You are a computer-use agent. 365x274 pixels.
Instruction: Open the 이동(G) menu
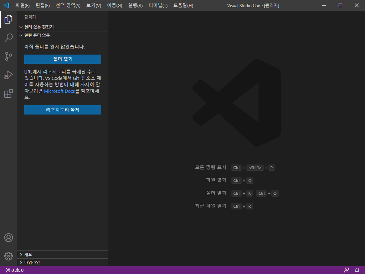click(114, 5)
